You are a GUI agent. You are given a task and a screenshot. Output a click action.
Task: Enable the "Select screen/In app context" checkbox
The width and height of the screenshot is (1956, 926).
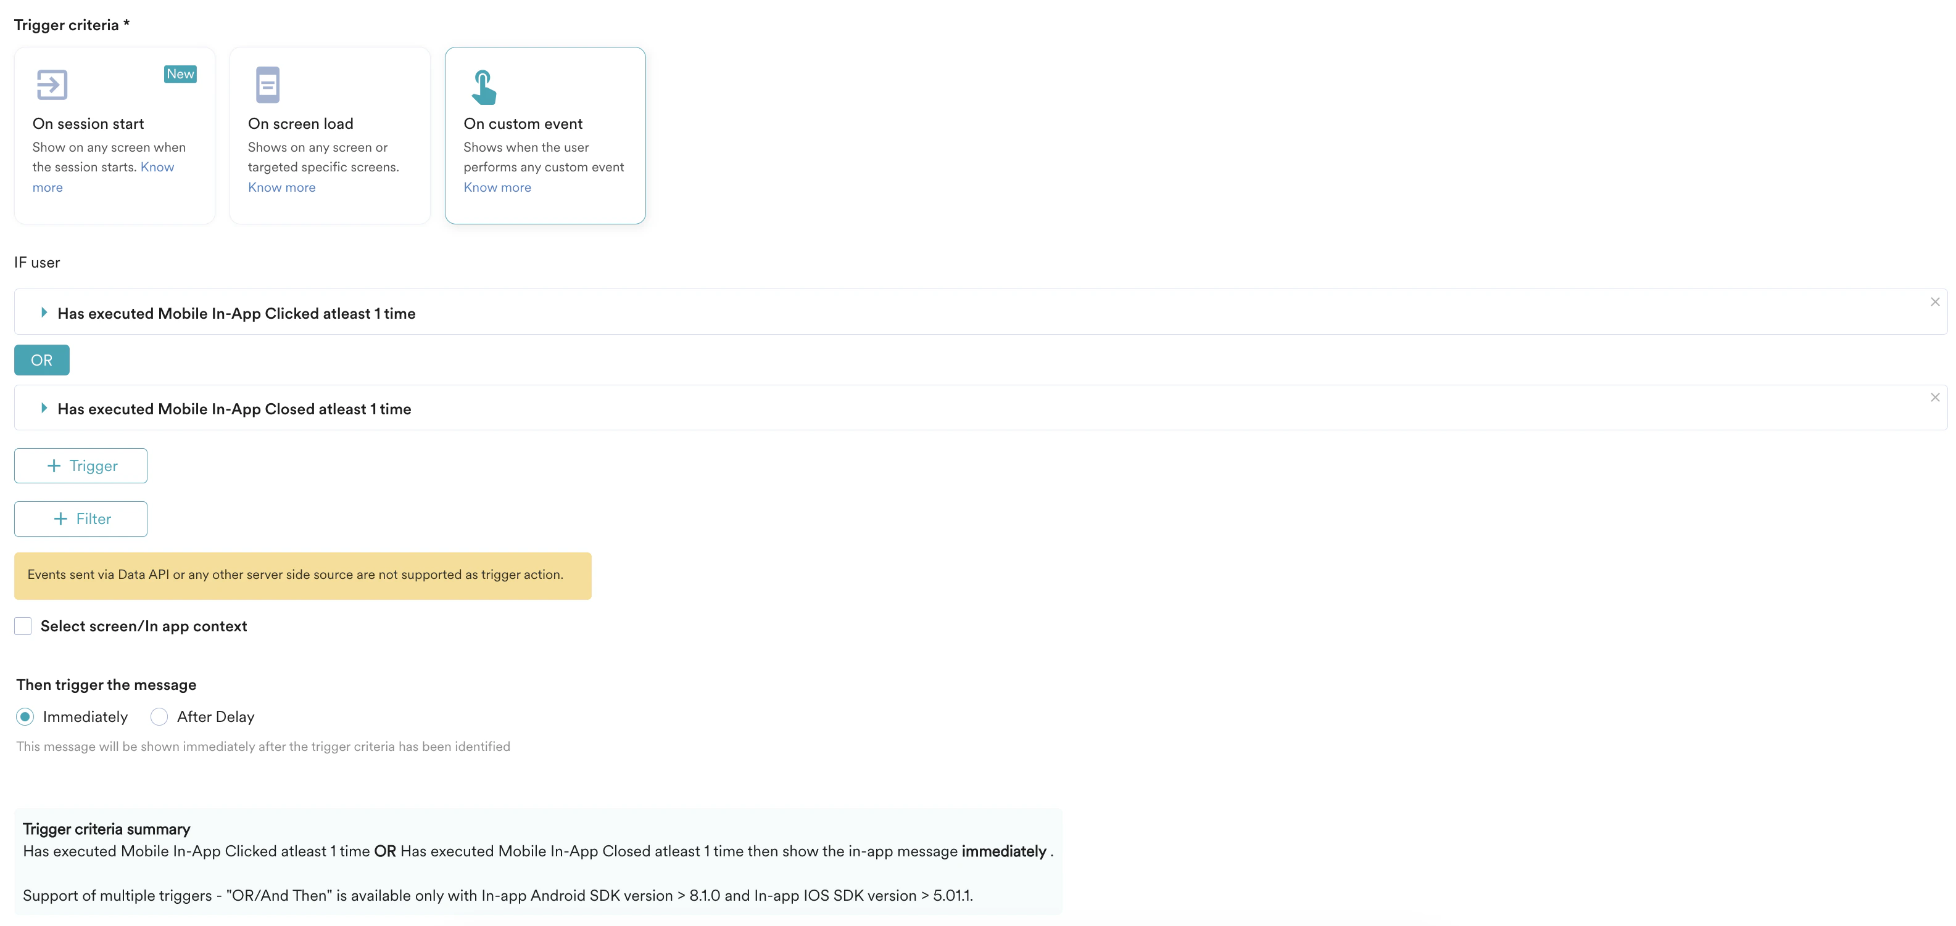tap(22, 626)
